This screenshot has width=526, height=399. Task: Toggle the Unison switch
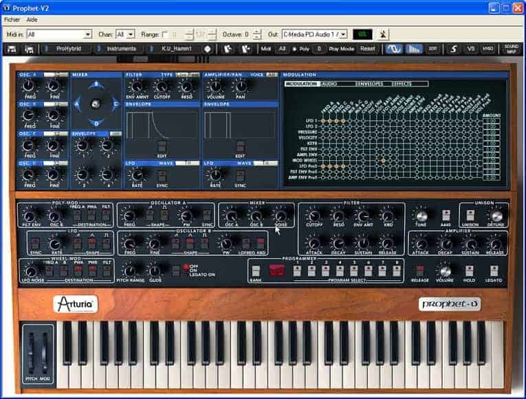coord(470,216)
